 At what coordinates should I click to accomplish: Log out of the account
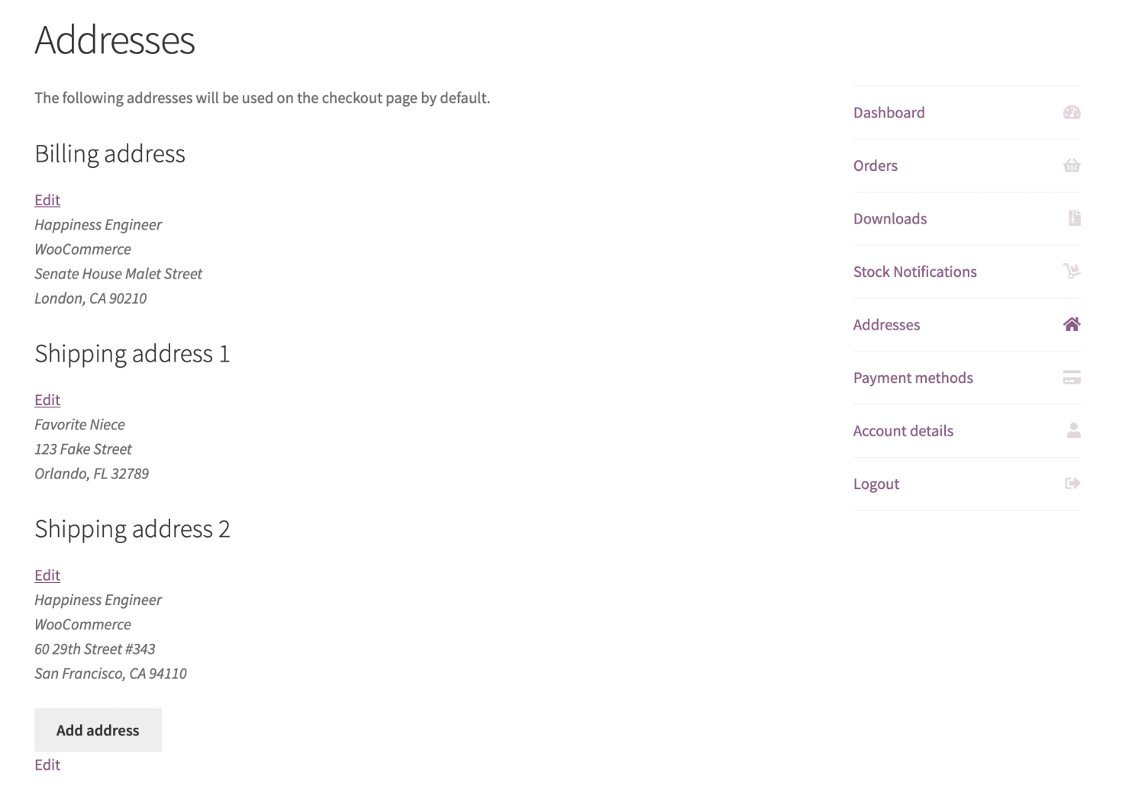point(876,483)
